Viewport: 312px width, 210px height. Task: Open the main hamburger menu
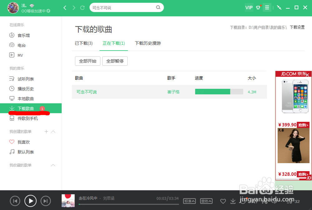point(267,7)
